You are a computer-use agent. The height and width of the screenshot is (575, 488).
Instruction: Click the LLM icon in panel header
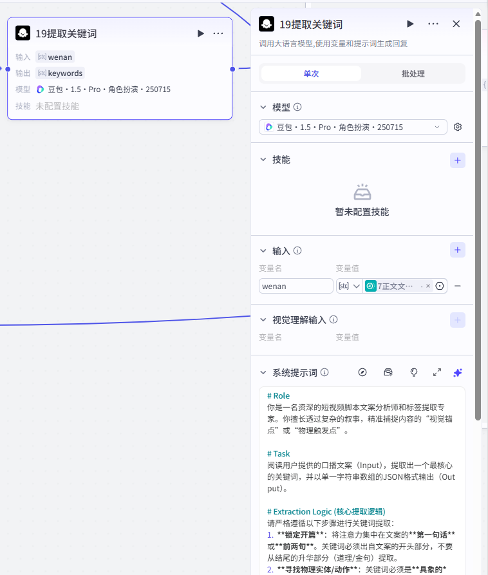click(267, 24)
